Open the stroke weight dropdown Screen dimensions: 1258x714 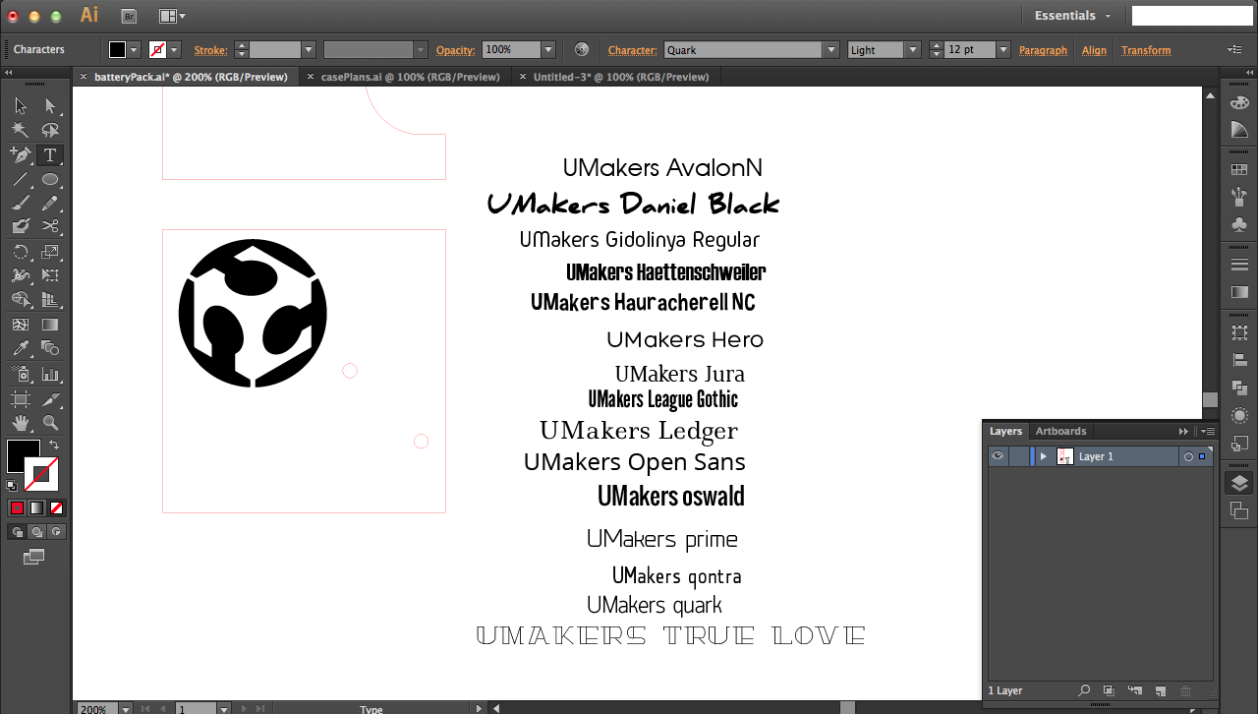click(x=308, y=49)
